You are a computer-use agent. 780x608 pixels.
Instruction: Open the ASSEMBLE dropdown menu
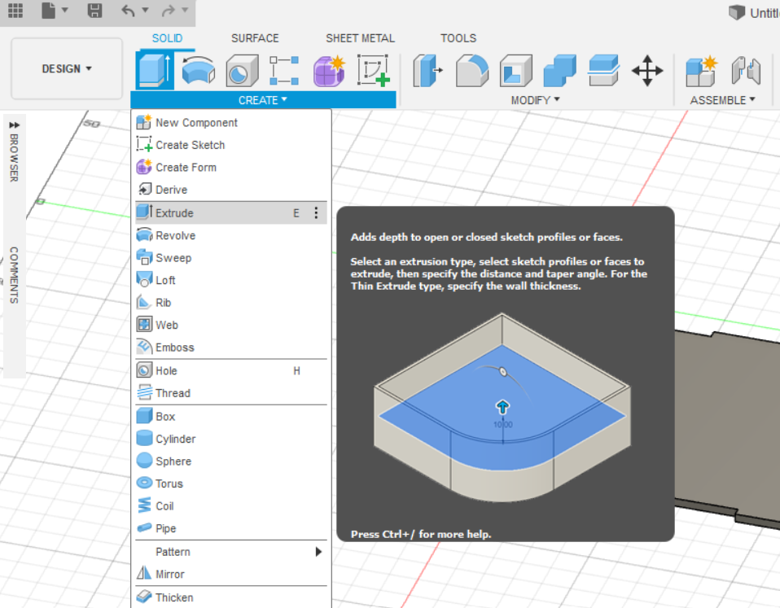coord(722,100)
